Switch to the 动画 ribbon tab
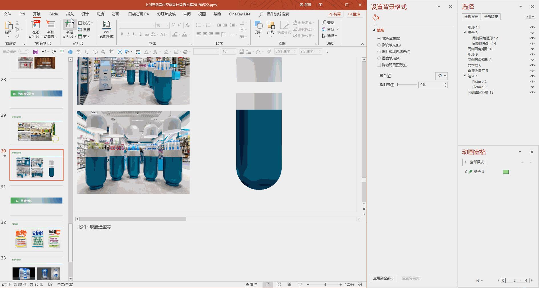The width and height of the screenshot is (539, 288). click(x=115, y=14)
